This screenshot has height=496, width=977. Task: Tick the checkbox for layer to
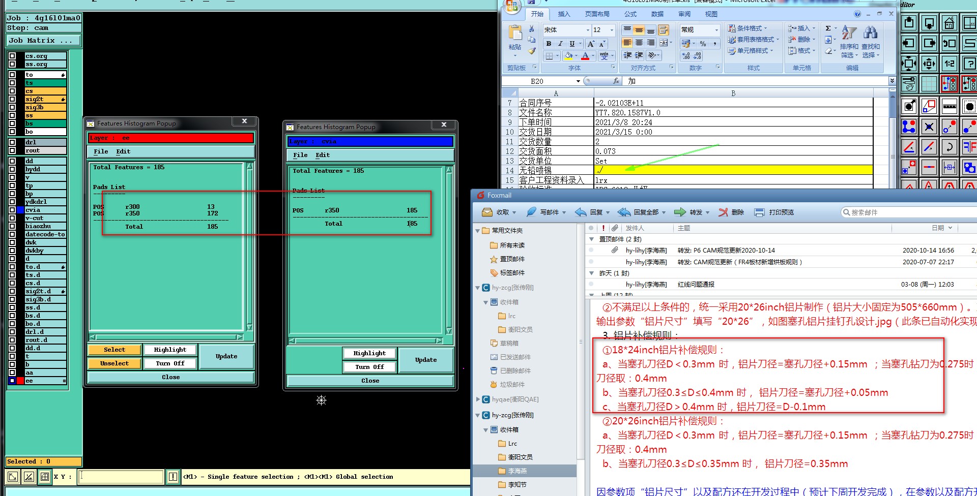coord(12,75)
